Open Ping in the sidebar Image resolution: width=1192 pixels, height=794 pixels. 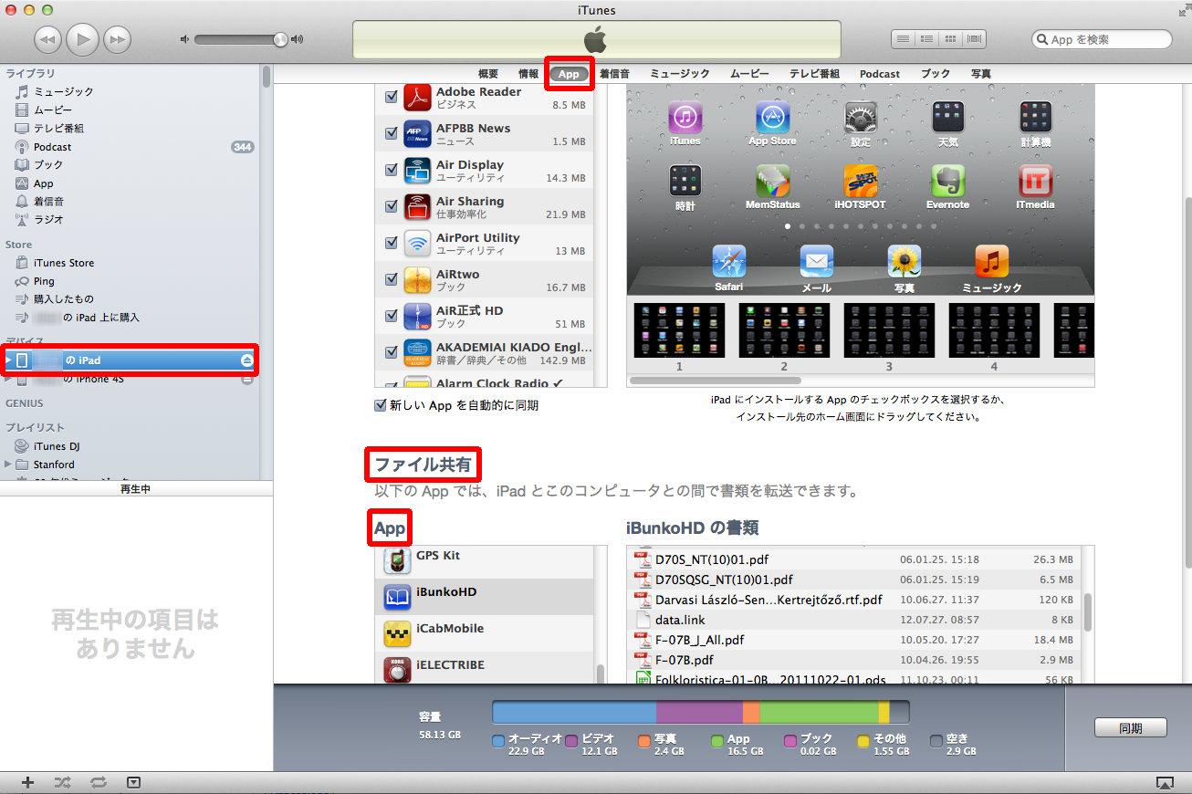[x=44, y=281]
